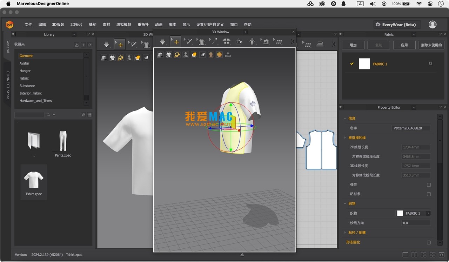Toggle the 形态固化 checkbox
The image size is (449, 262).
pos(429,242)
